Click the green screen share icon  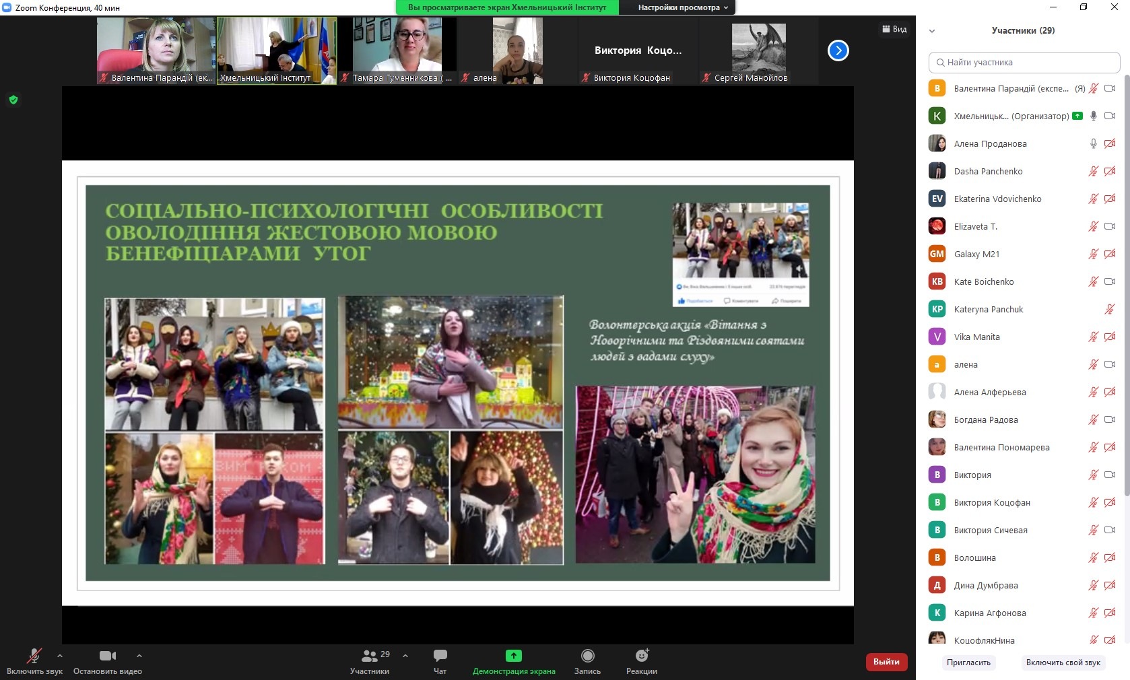pos(513,656)
